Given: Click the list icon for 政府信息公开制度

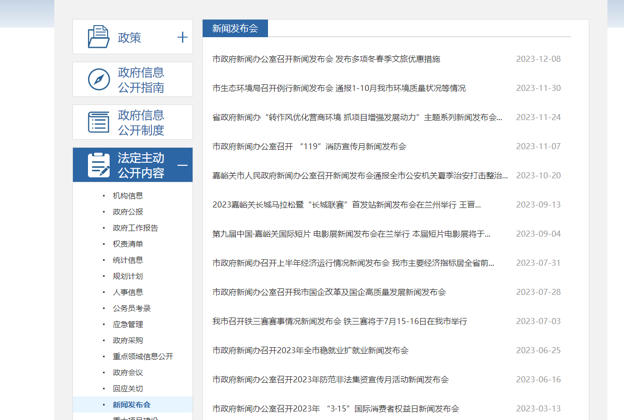Looking at the screenshot, I should (99, 122).
